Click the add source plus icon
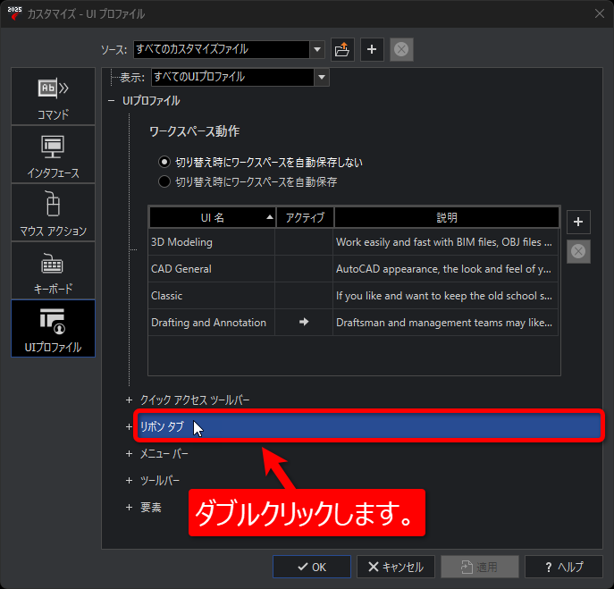This screenshot has height=589, width=614. pos(372,50)
